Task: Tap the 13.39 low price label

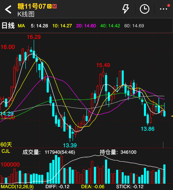Action: point(70,145)
